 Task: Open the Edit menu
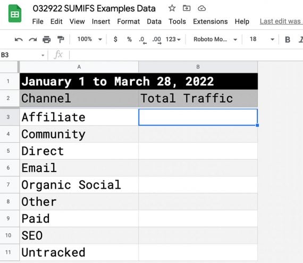tap(56, 21)
